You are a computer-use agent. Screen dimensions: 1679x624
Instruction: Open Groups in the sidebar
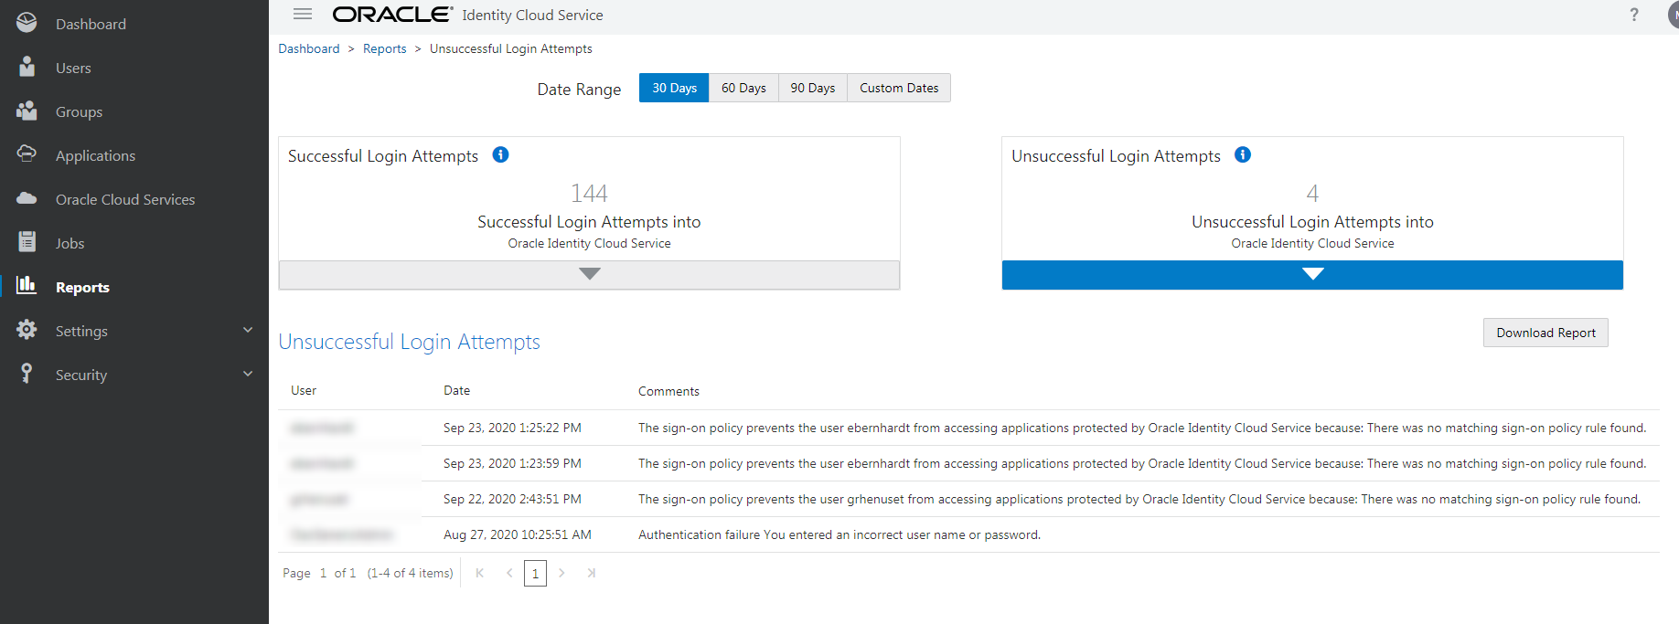[79, 111]
